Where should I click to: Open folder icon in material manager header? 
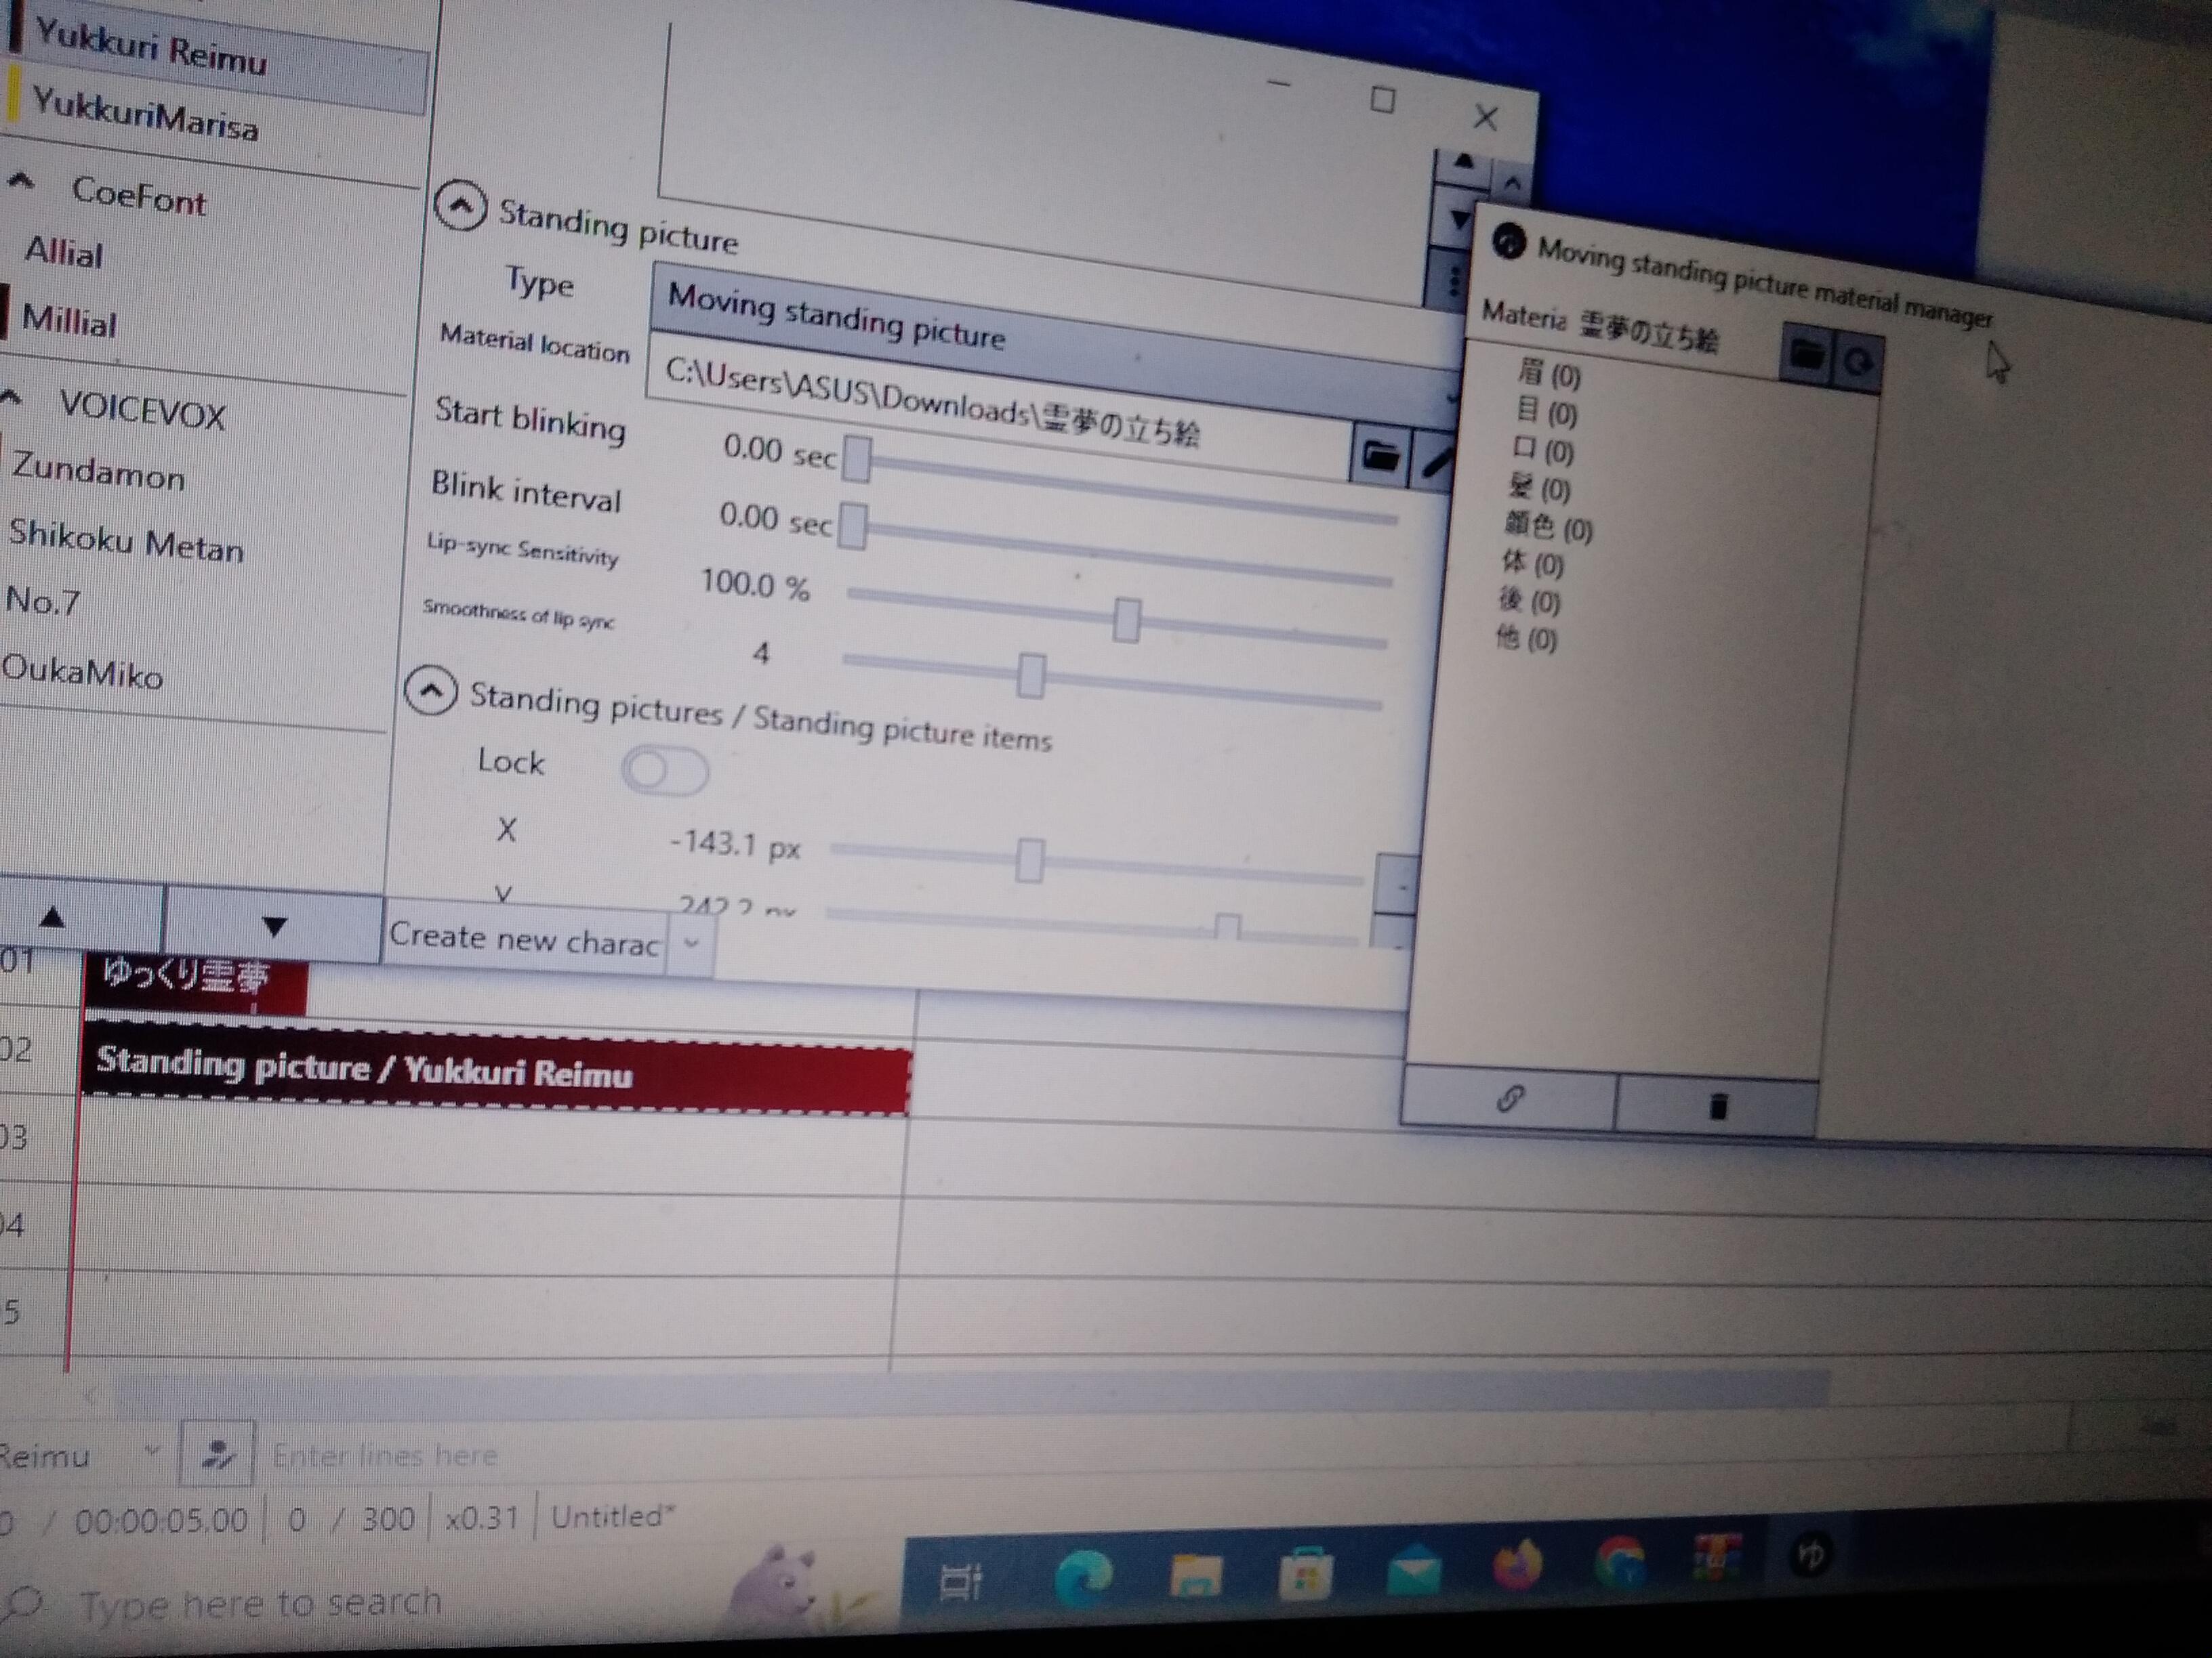[1806, 354]
